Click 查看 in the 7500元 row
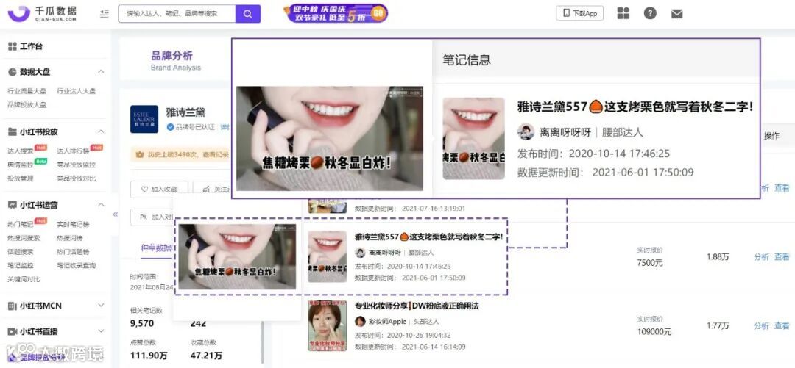The height and width of the screenshot is (368, 795). [x=782, y=256]
